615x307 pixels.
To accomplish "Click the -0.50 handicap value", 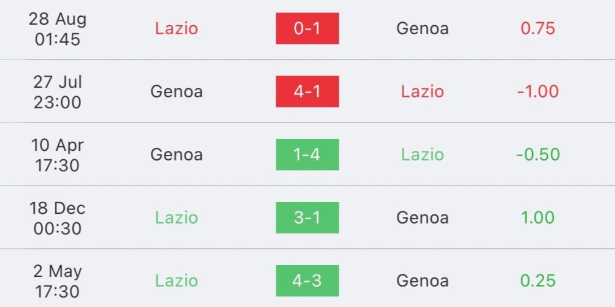I will tap(538, 154).
